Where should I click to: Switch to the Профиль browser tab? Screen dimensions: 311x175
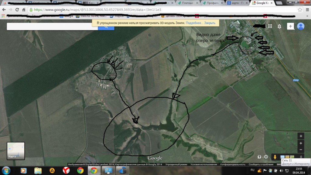click(214, 3)
